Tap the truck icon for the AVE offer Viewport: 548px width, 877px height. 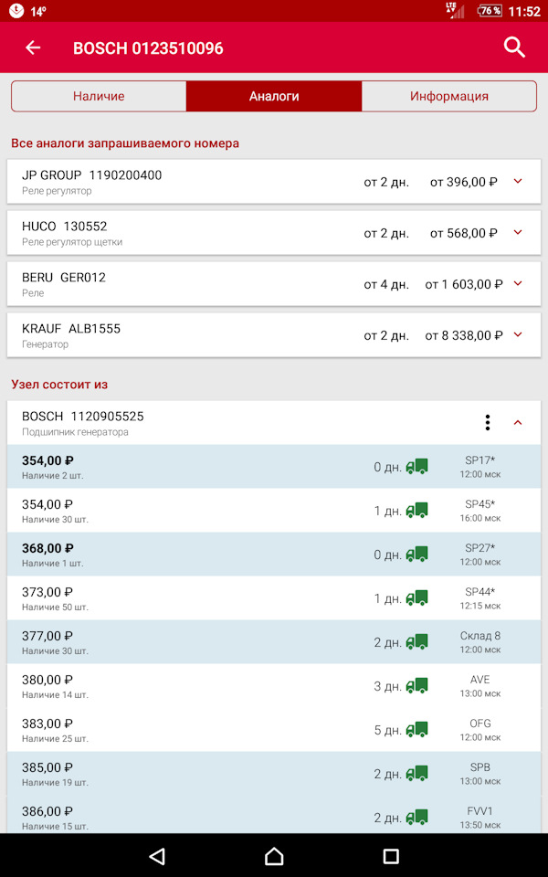pos(416,686)
